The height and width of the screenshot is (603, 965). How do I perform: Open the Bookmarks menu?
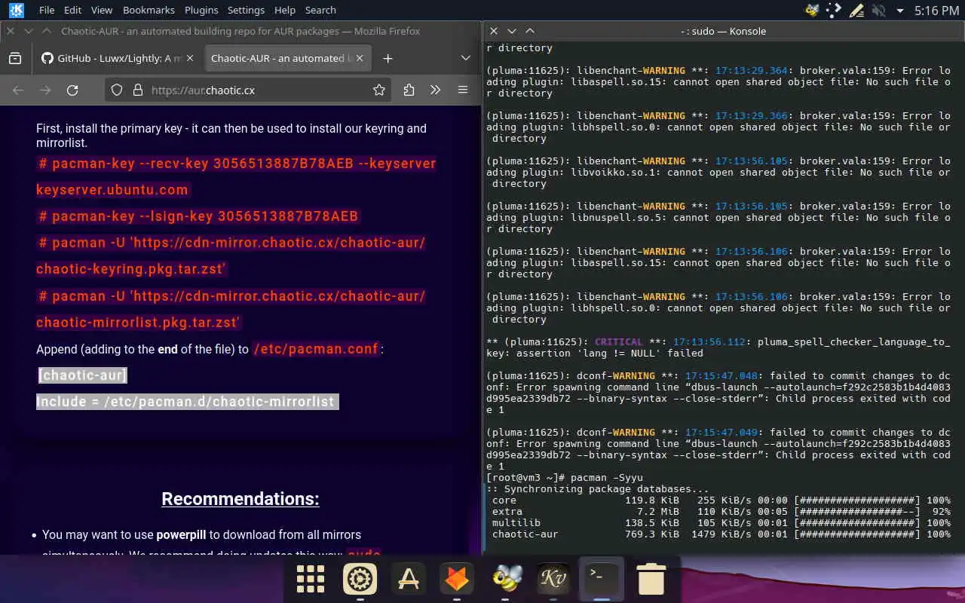click(x=149, y=10)
